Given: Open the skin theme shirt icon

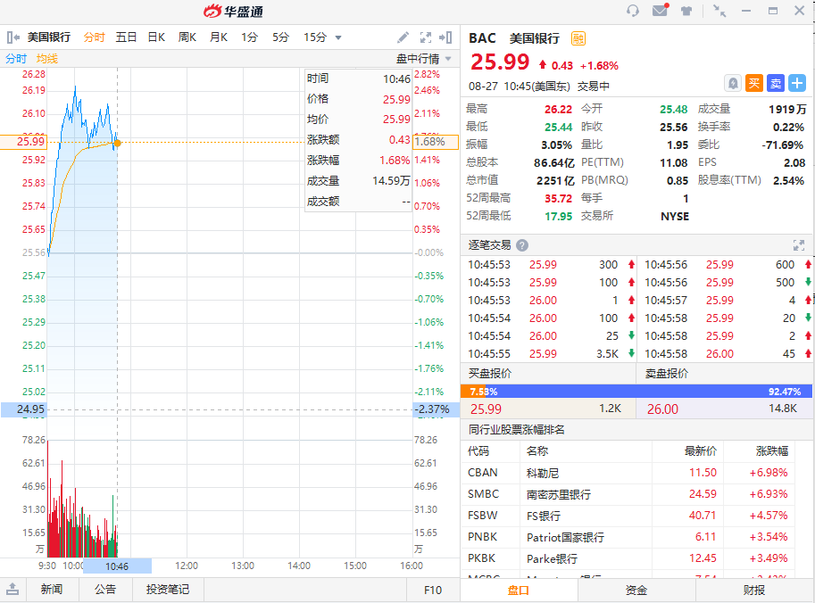Looking at the screenshot, I should point(686,11).
